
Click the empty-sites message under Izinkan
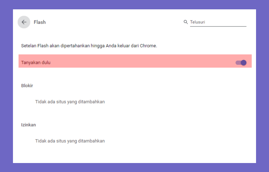point(70,141)
